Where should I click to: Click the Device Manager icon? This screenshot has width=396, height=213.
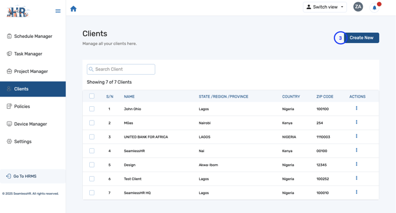(x=9, y=123)
